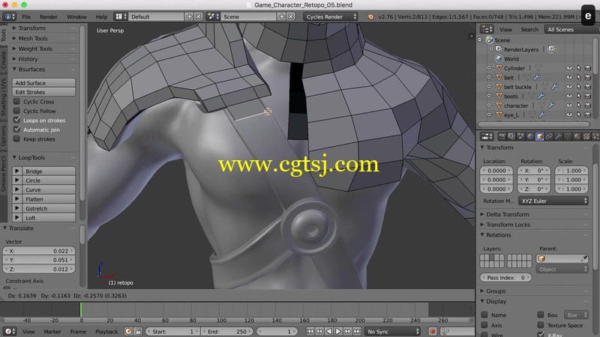Delete the Default screen layout

198,16
